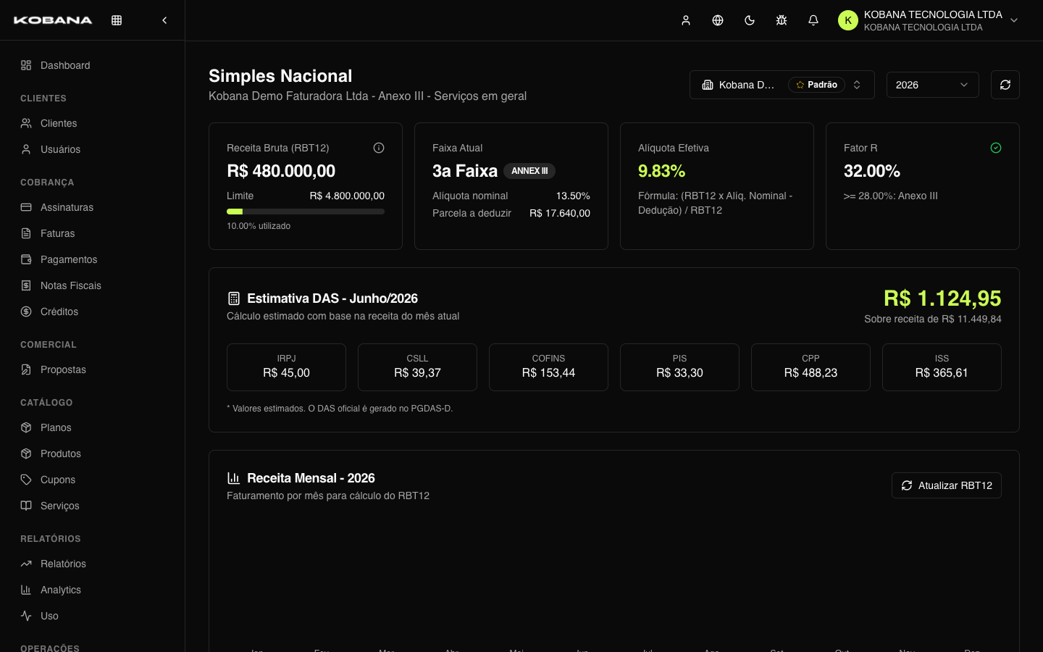Click the Assinaturas card icon
Screen dimensions: 1043x652
26,207
